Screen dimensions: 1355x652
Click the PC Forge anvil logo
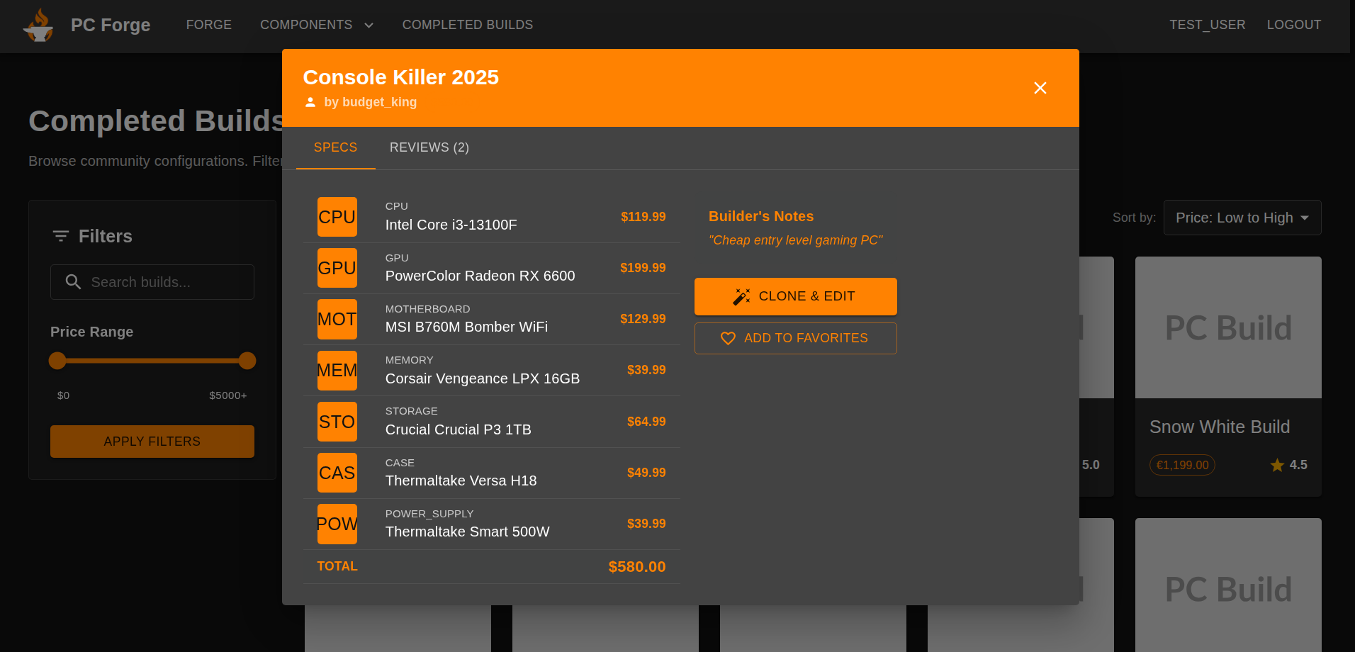pyautogui.click(x=38, y=26)
